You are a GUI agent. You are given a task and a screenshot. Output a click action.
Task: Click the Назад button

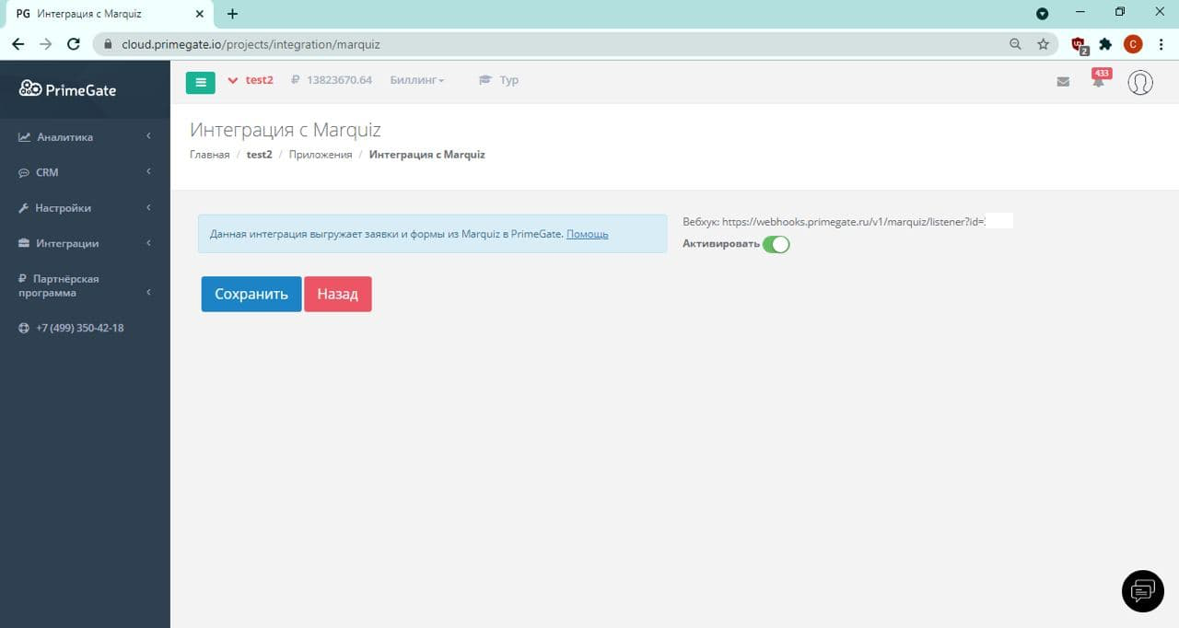coord(338,294)
